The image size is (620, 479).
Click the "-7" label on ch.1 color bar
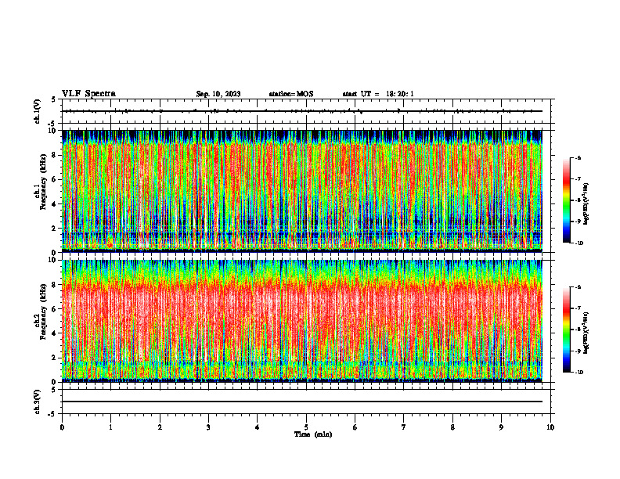click(x=578, y=179)
